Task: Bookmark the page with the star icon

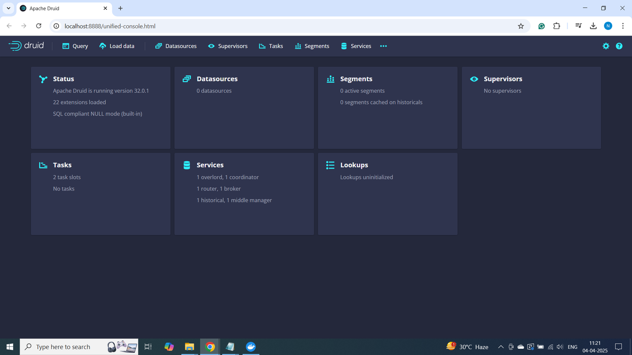Action: click(521, 26)
